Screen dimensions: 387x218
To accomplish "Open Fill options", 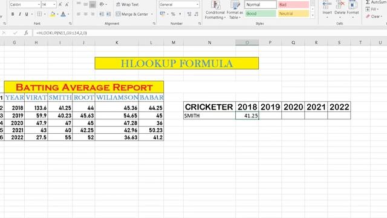I will click(372, 9).
